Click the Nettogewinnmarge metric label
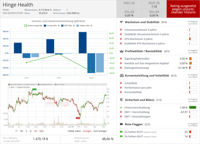 tap(137, 68)
